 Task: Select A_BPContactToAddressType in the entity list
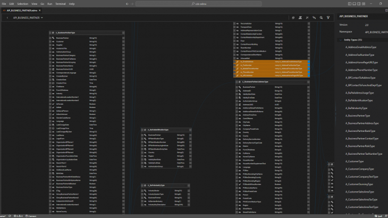pyautogui.click(x=360, y=78)
